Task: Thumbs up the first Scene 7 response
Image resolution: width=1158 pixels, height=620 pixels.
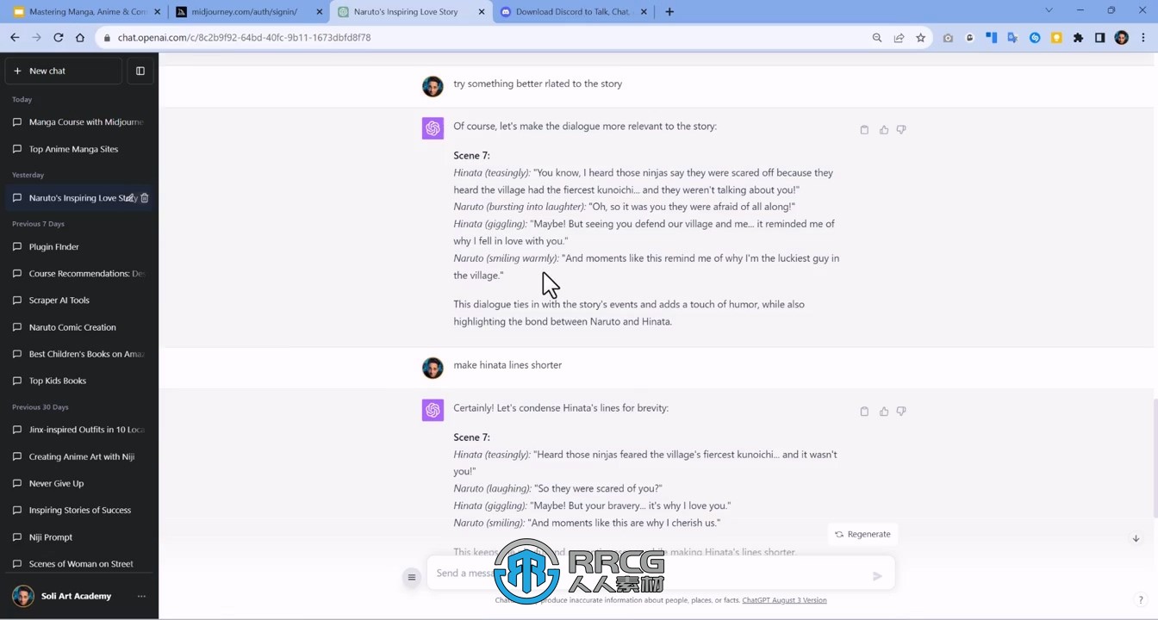Action: [x=884, y=130]
